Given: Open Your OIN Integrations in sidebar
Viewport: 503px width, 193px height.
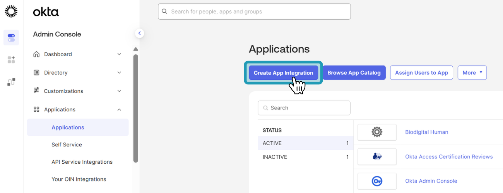Looking at the screenshot, I should (79, 180).
